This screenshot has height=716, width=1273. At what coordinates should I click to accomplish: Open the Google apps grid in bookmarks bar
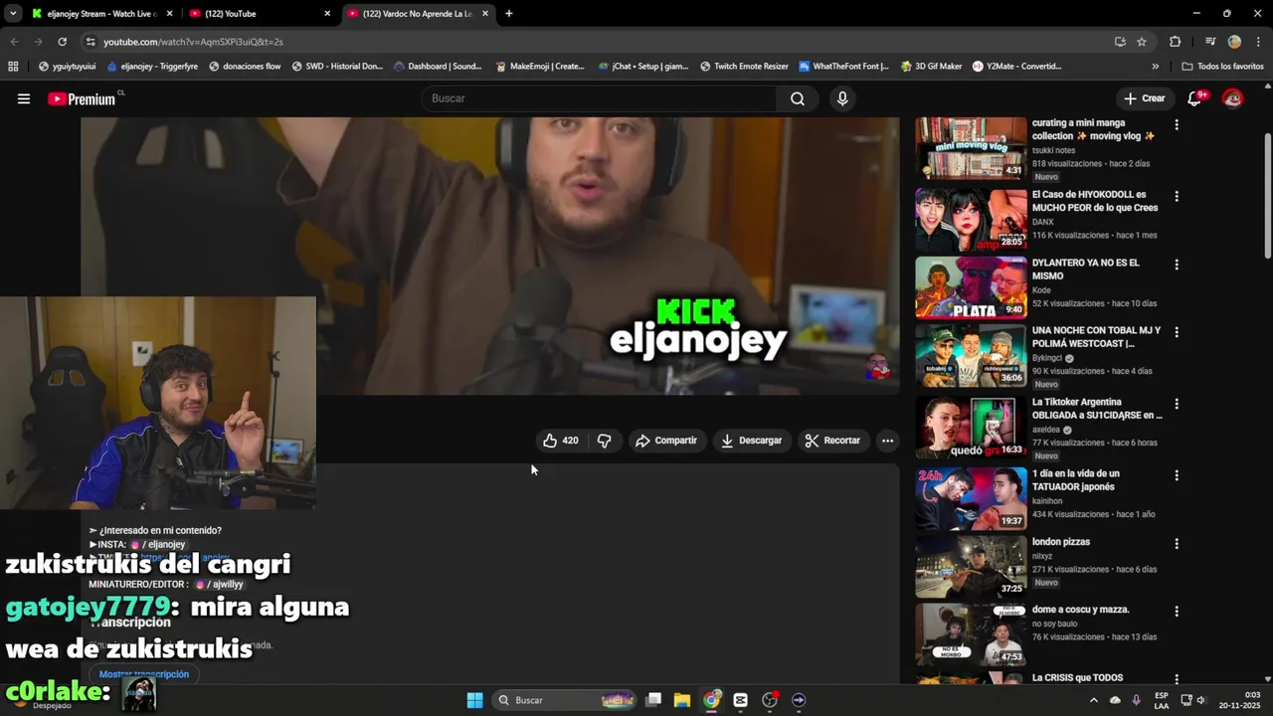[13, 67]
